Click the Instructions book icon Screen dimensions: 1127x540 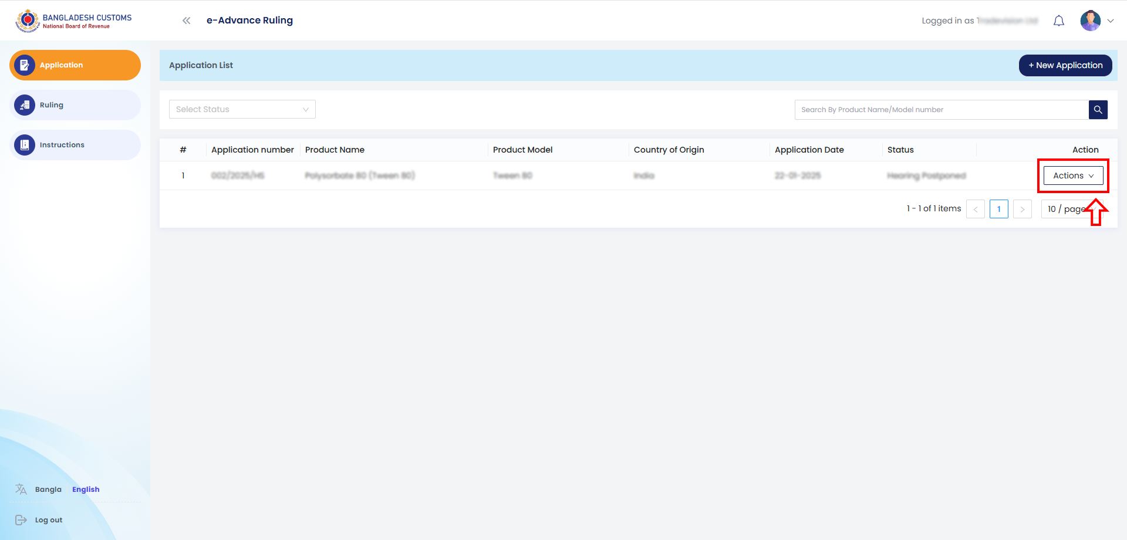25,145
